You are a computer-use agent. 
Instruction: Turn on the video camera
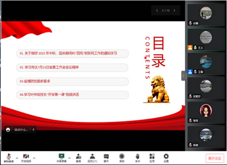tap(26, 158)
